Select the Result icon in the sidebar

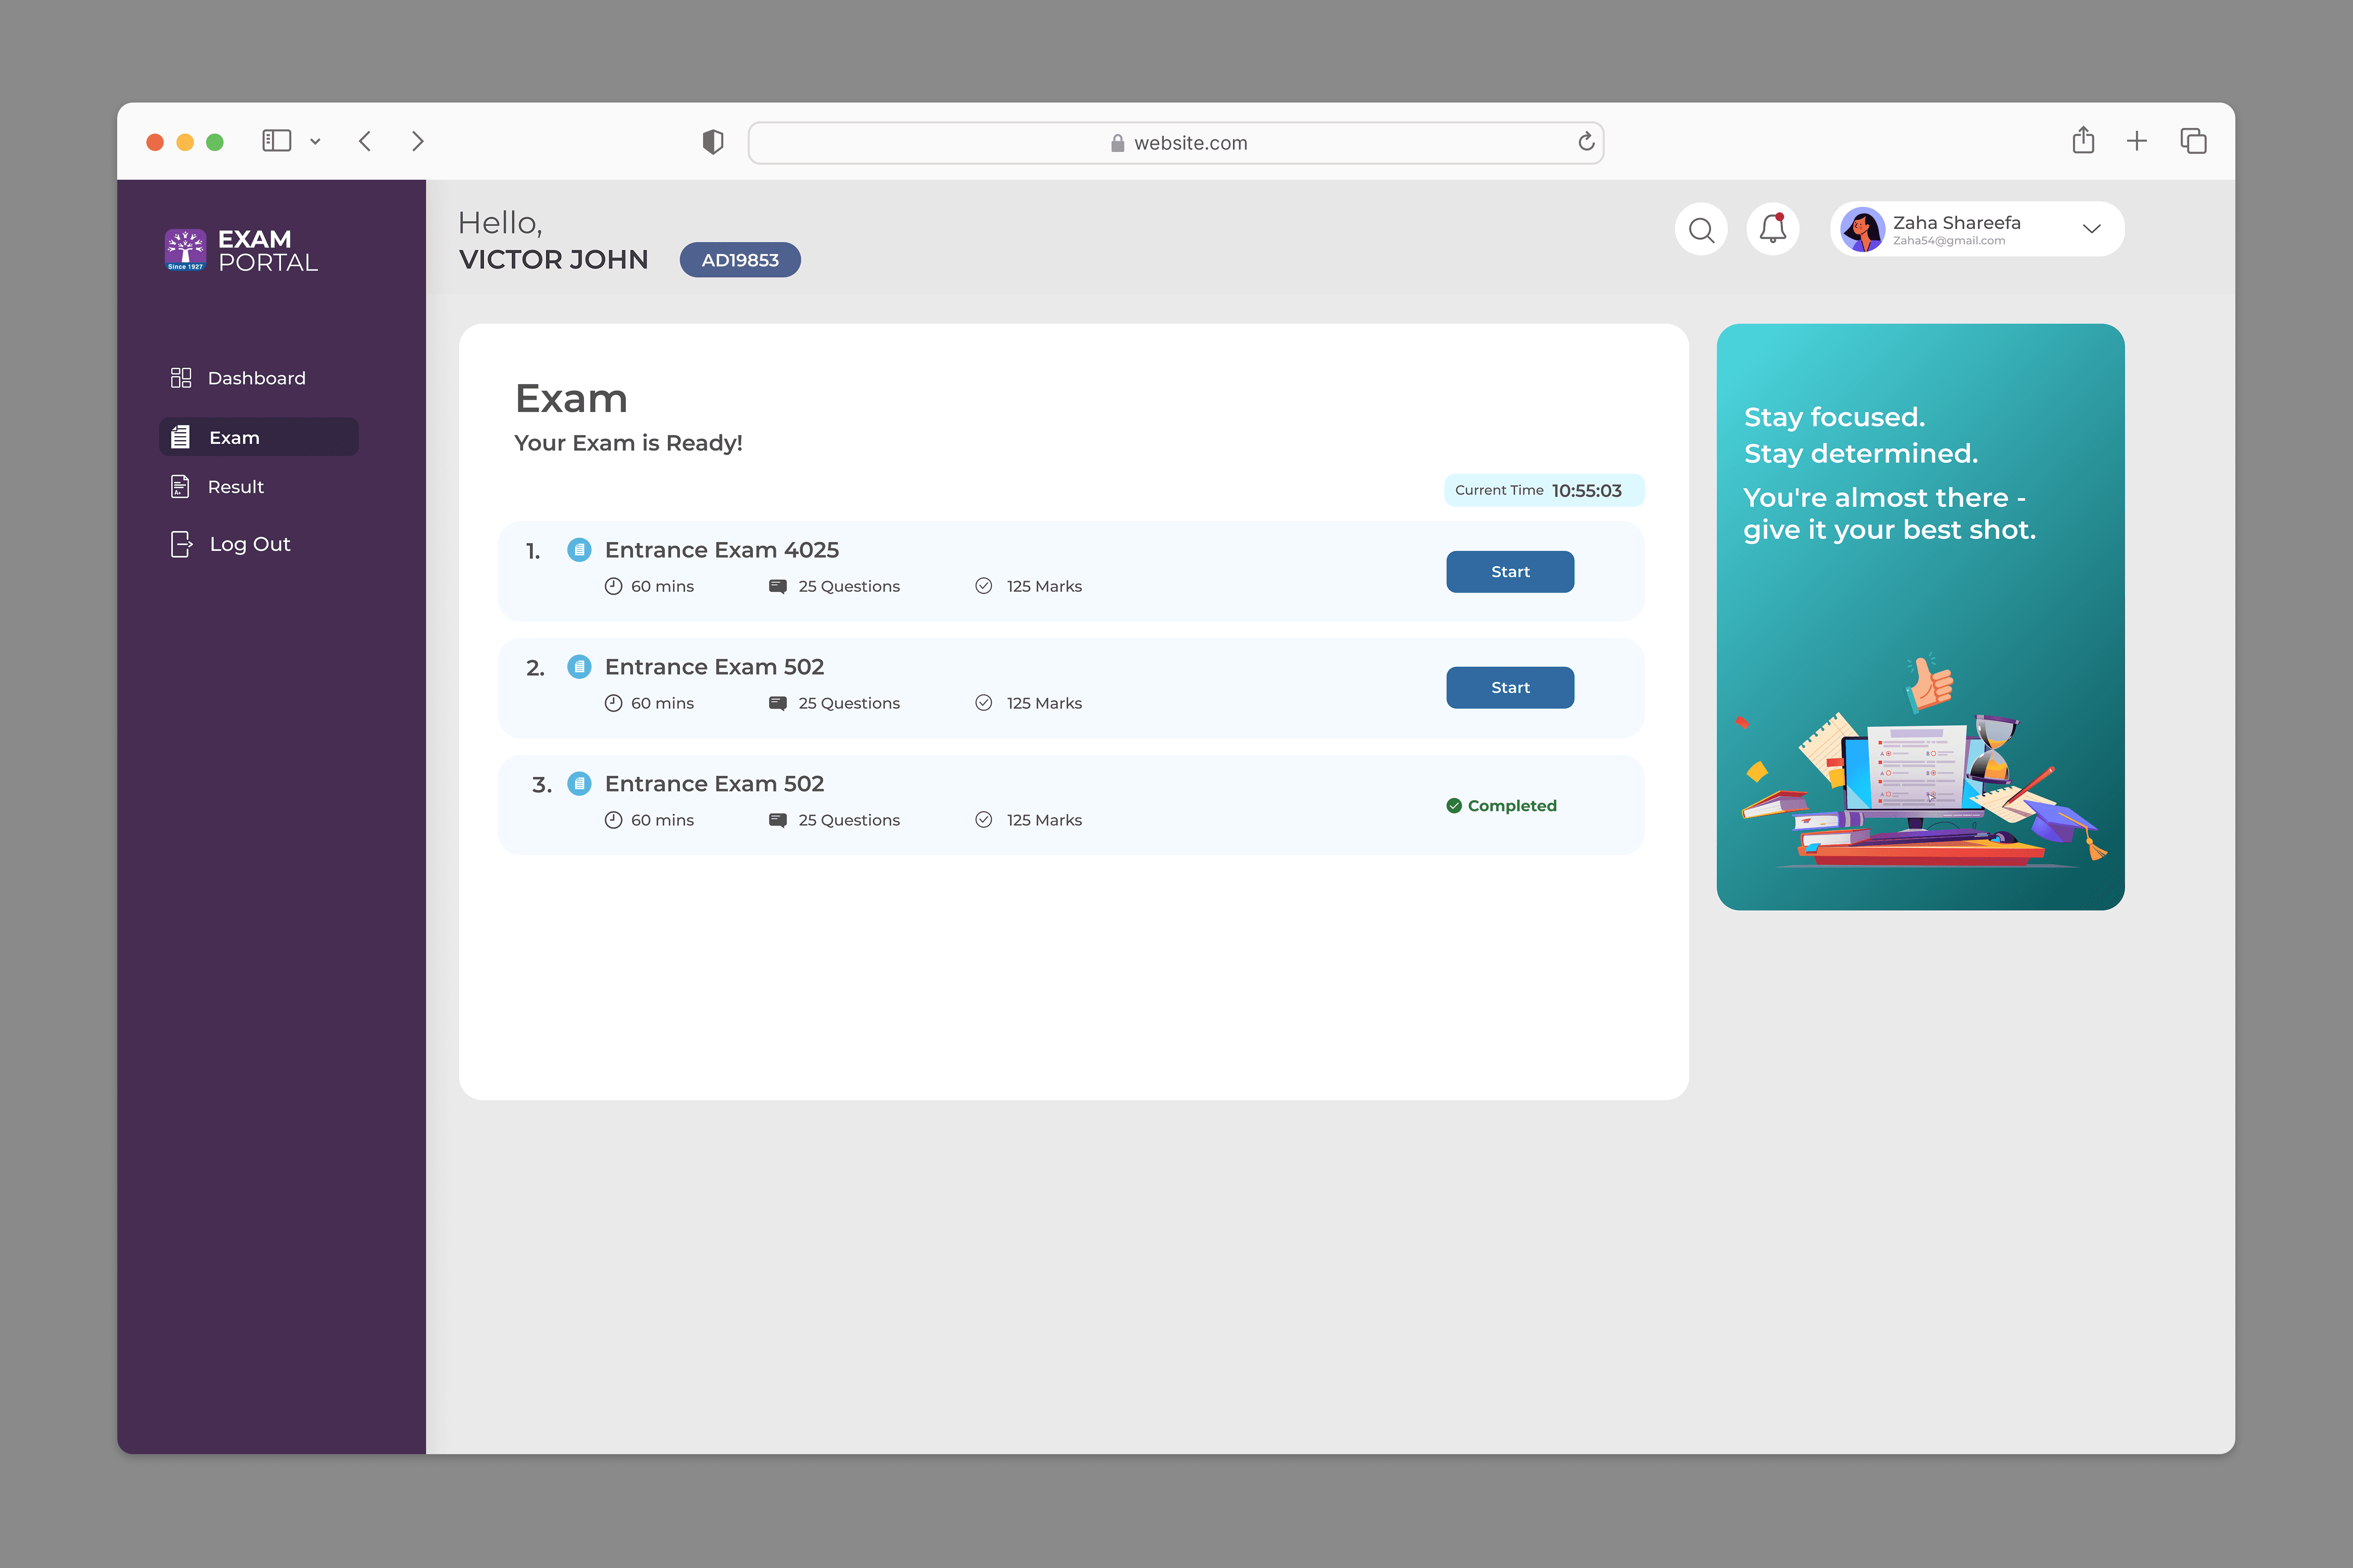click(181, 487)
